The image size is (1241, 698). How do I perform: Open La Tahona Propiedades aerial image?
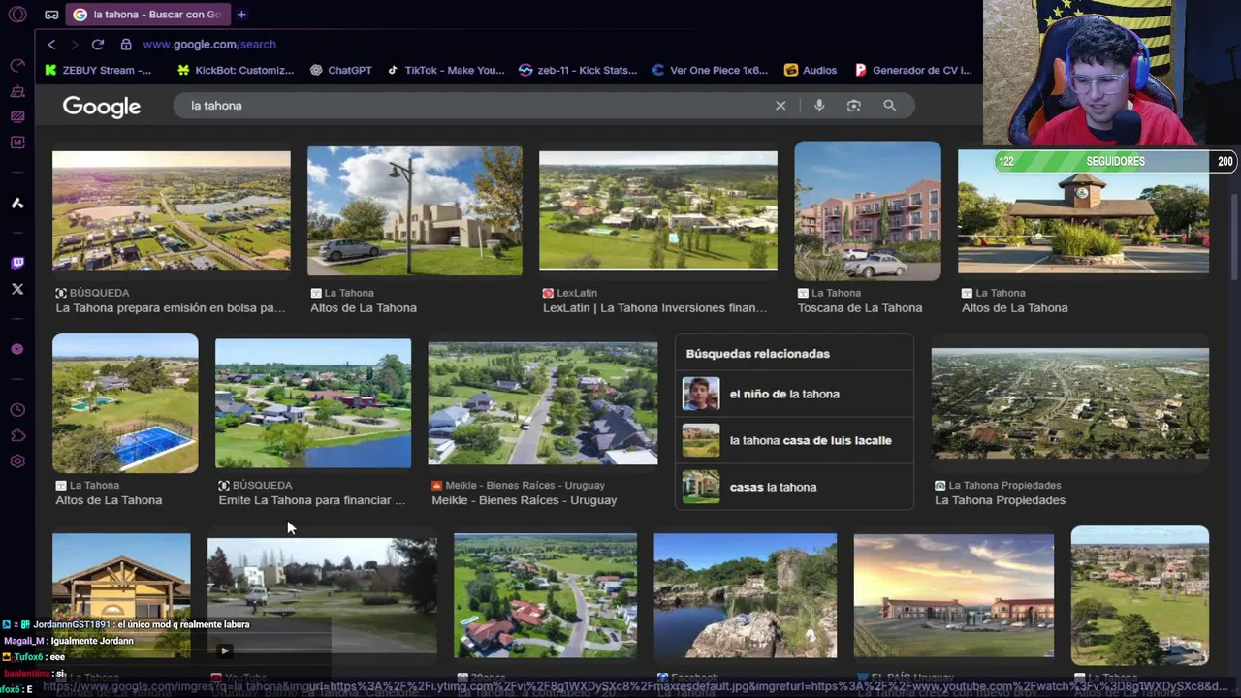[x=1070, y=403]
